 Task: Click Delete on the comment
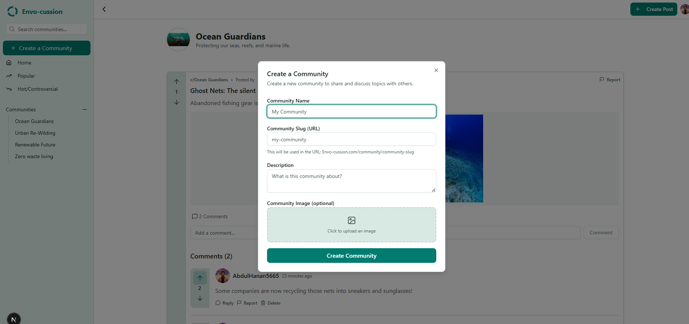tap(270, 303)
